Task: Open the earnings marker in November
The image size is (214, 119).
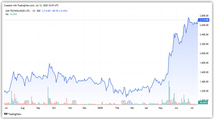Action: [x=74, y=102]
